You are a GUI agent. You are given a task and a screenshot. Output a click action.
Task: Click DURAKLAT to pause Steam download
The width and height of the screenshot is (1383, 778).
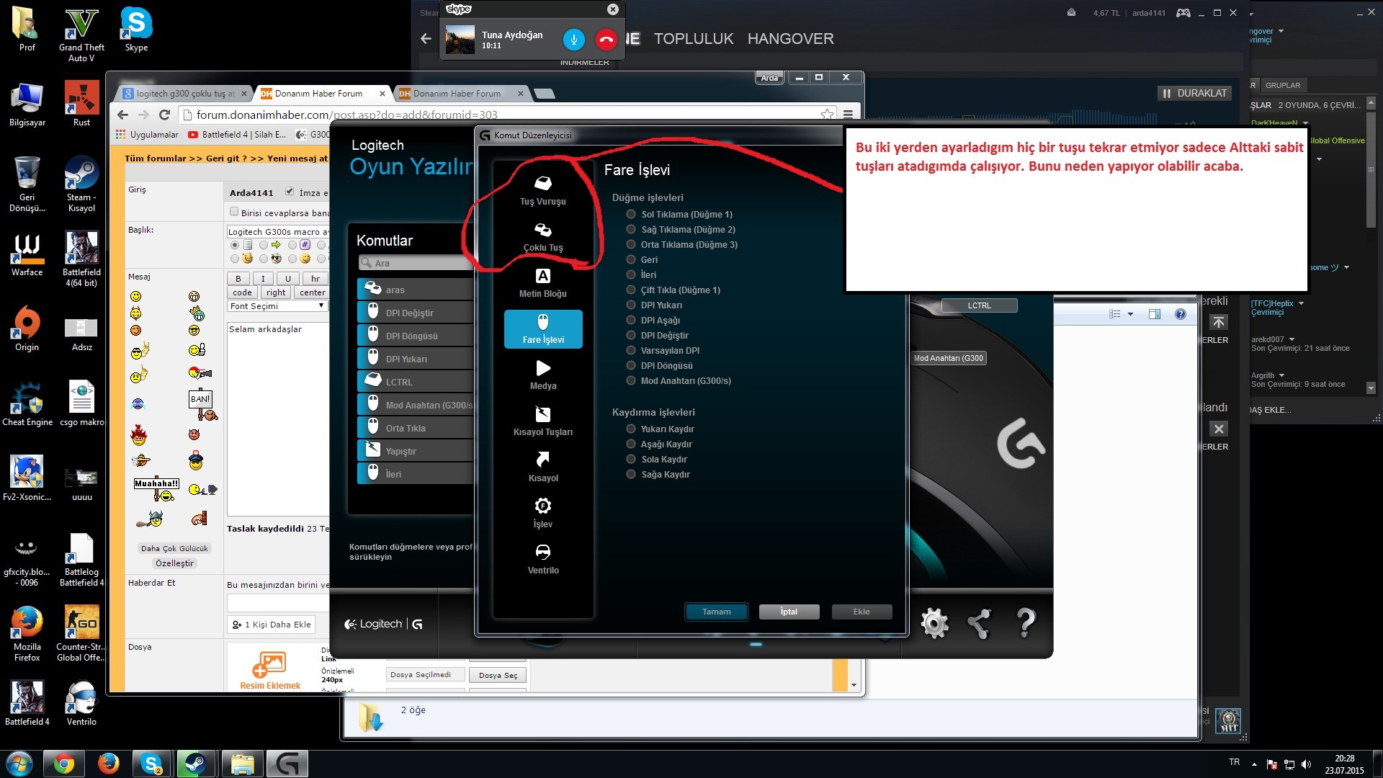(x=1194, y=93)
